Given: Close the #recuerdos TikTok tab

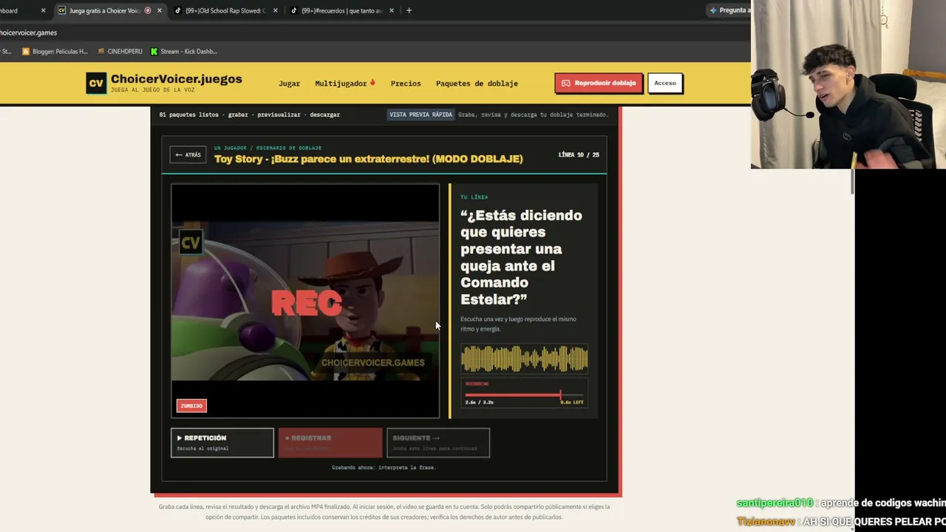Looking at the screenshot, I should [x=392, y=10].
